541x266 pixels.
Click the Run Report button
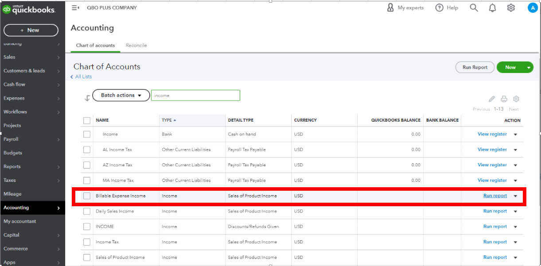click(475, 67)
